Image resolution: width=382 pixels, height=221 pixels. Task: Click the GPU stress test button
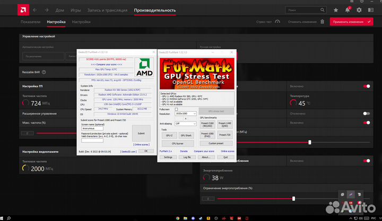(x=216, y=111)
